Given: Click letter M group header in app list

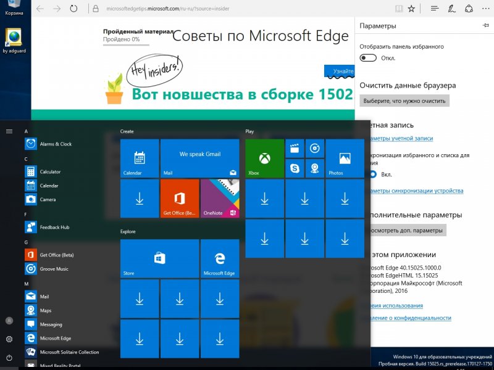Looking at the screenshot, I should click(x=27, y=284).
